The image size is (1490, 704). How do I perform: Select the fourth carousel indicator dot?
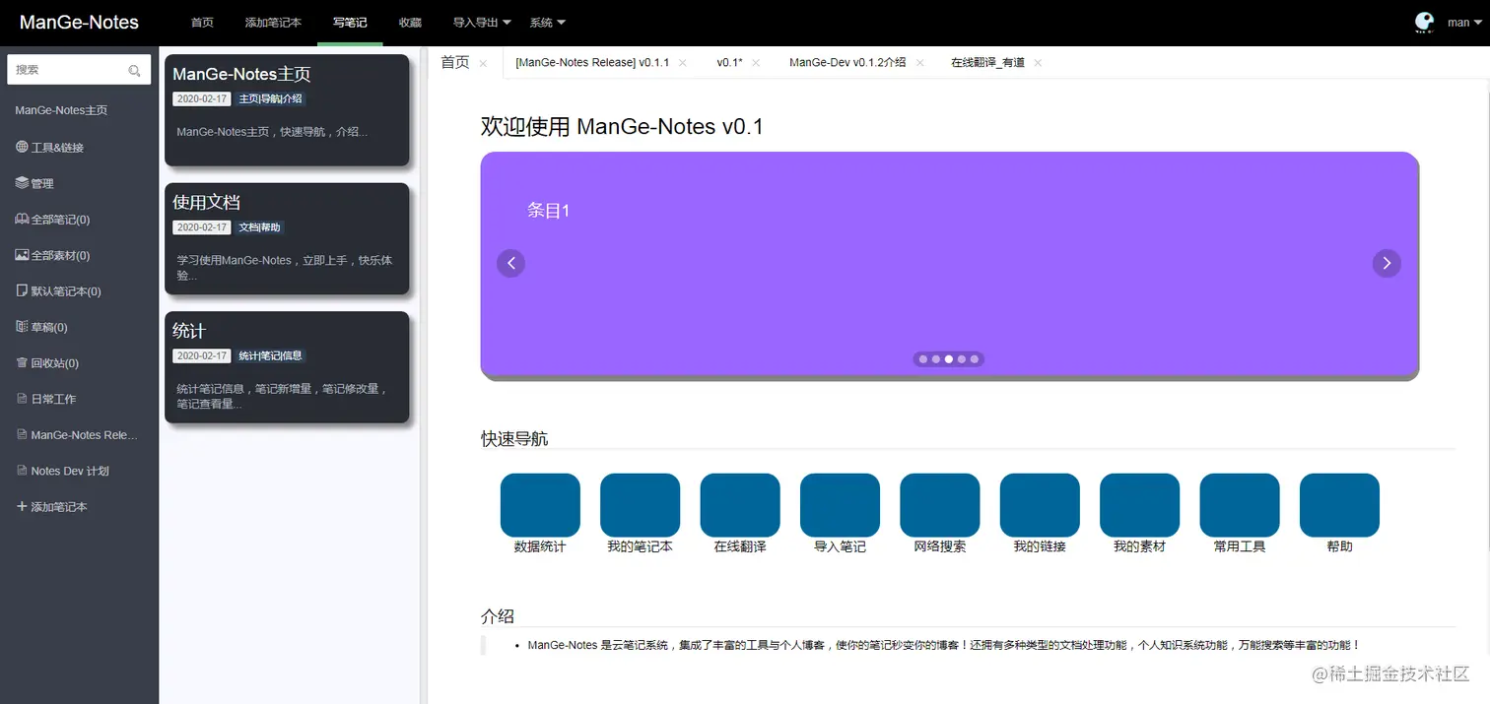(962, 358)
